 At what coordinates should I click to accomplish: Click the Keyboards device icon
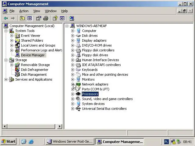tap(78, 70)
